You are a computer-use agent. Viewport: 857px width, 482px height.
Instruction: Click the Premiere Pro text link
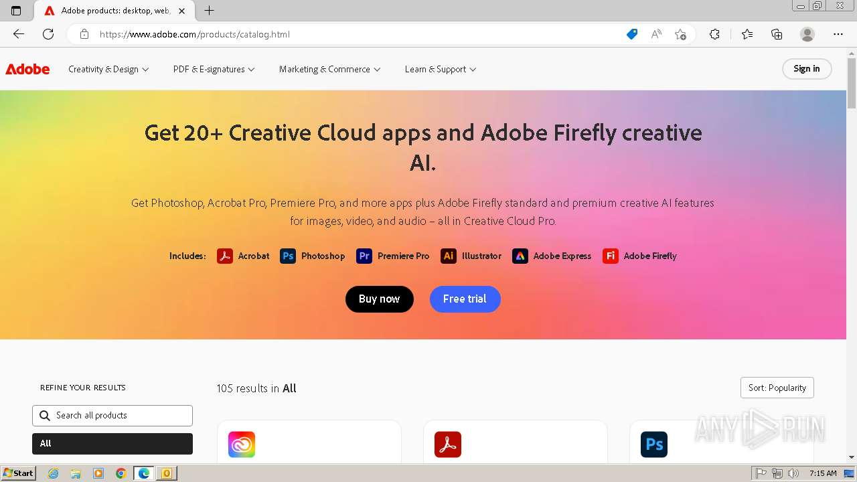pyautogui.click(x=403, y=256)
